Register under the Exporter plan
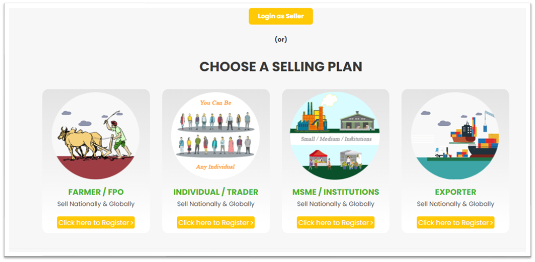Screen dimensions: 535x262 tap(456, 223)
